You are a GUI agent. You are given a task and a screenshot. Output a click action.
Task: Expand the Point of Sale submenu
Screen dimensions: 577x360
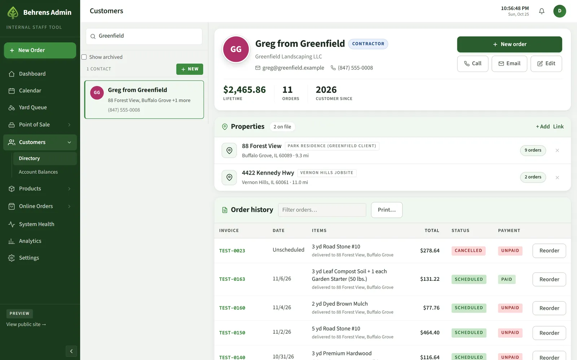(x=69, y=125)
